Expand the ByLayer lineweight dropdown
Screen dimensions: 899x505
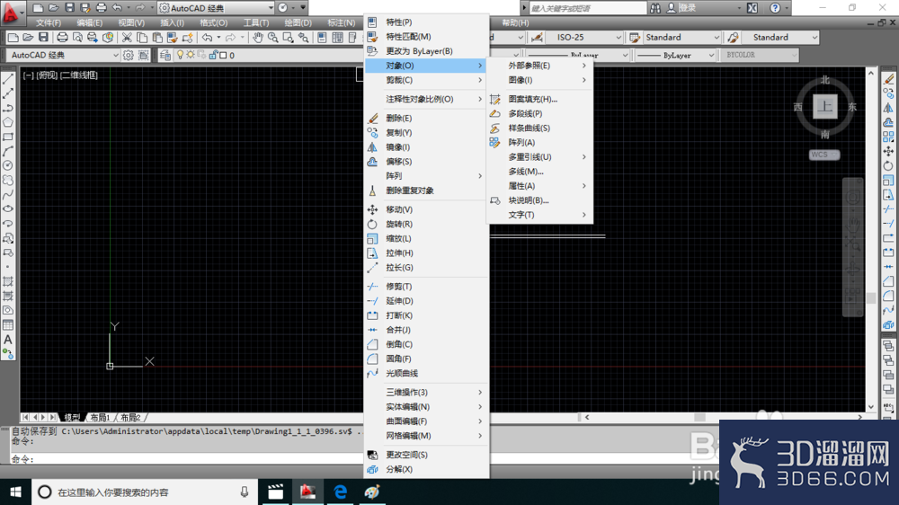pyautogui.click(x=675, y=55)
